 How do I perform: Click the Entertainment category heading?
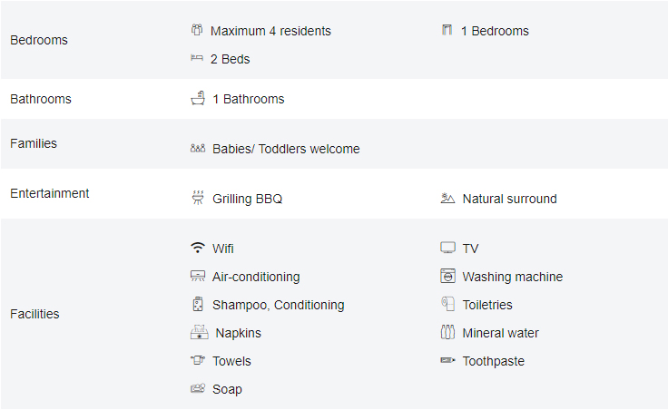[x=50, y=193]
